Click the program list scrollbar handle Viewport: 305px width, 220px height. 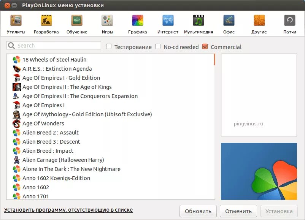[214, 60]
